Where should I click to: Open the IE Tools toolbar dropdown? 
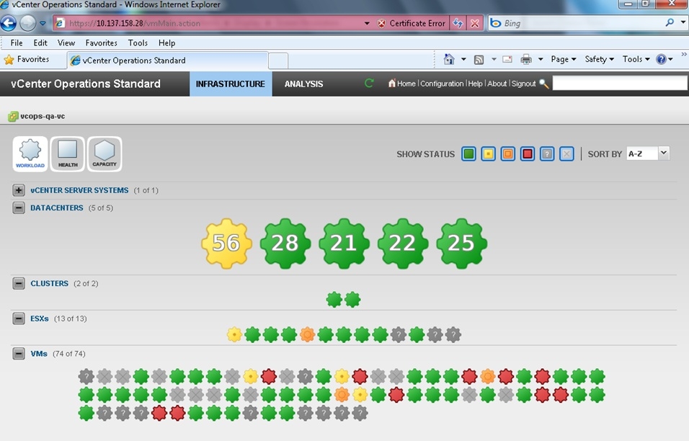(x=636, y=59)
